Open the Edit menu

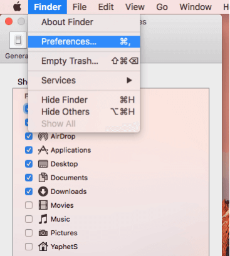point(106,7)
